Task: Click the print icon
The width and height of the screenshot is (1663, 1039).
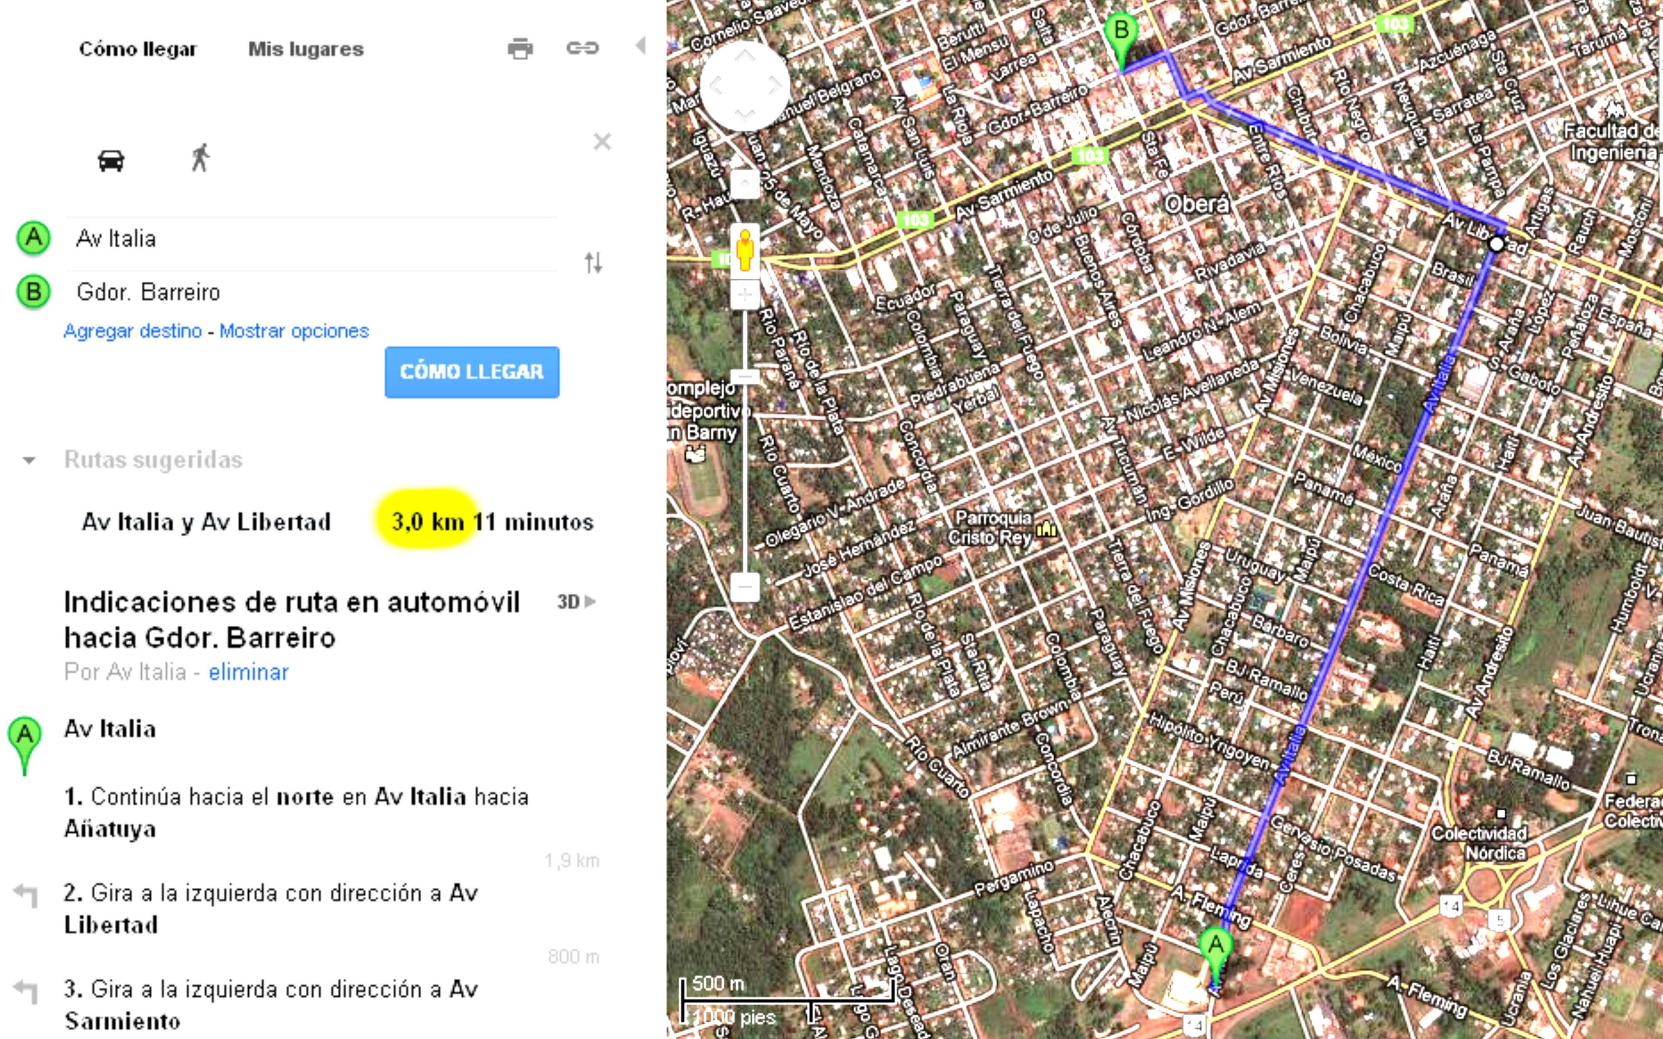Action: click(520, 49)
